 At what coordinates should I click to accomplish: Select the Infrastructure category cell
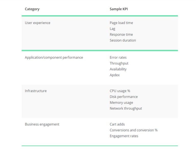point(36,91)
